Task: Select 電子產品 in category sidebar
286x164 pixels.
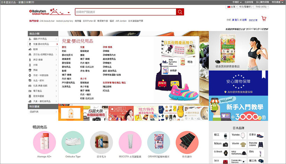Action: [x=43, y=91]
